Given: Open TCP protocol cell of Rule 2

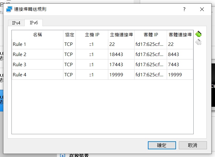Looking at the screenshot, I should 69,54.
